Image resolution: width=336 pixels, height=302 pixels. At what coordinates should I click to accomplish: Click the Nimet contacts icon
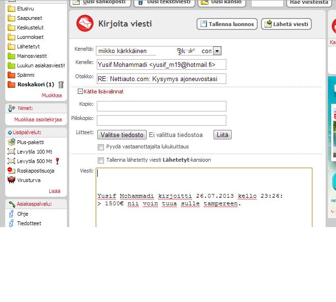pyautogui.click(x=11, y=108)
